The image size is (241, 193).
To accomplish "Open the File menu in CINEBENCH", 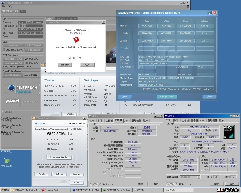I will pos(4,6).
